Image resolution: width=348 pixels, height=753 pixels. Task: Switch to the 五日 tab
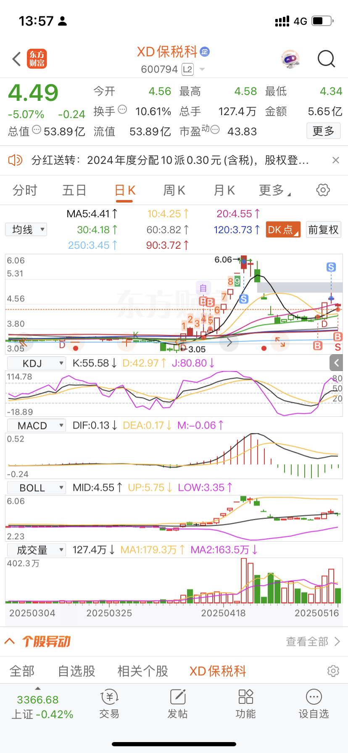point(74,190)
